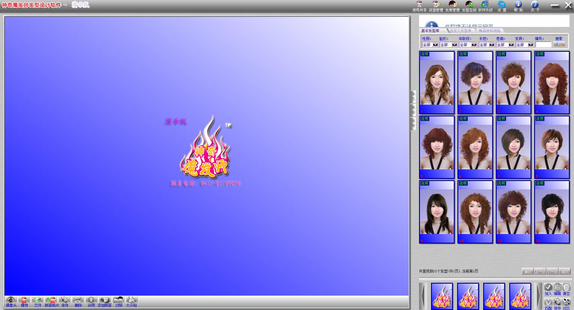Click 说明 label on hairstyle 1
The image size is (574, 310).
(424, 54)
